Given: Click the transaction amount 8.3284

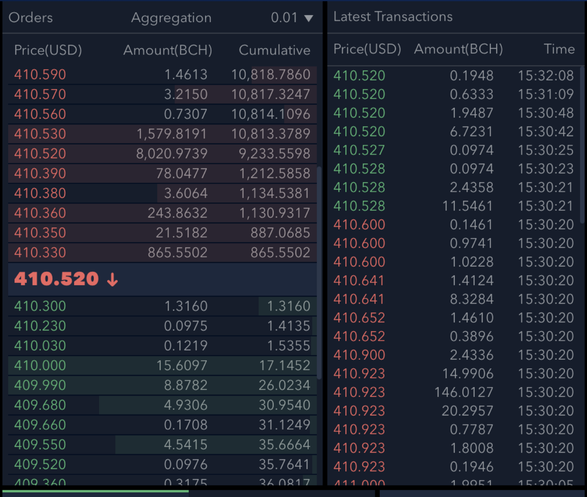Looking at the screenshot, I should (x=472, y=299).
